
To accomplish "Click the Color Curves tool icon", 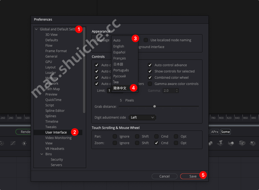I will coord(13,143).
